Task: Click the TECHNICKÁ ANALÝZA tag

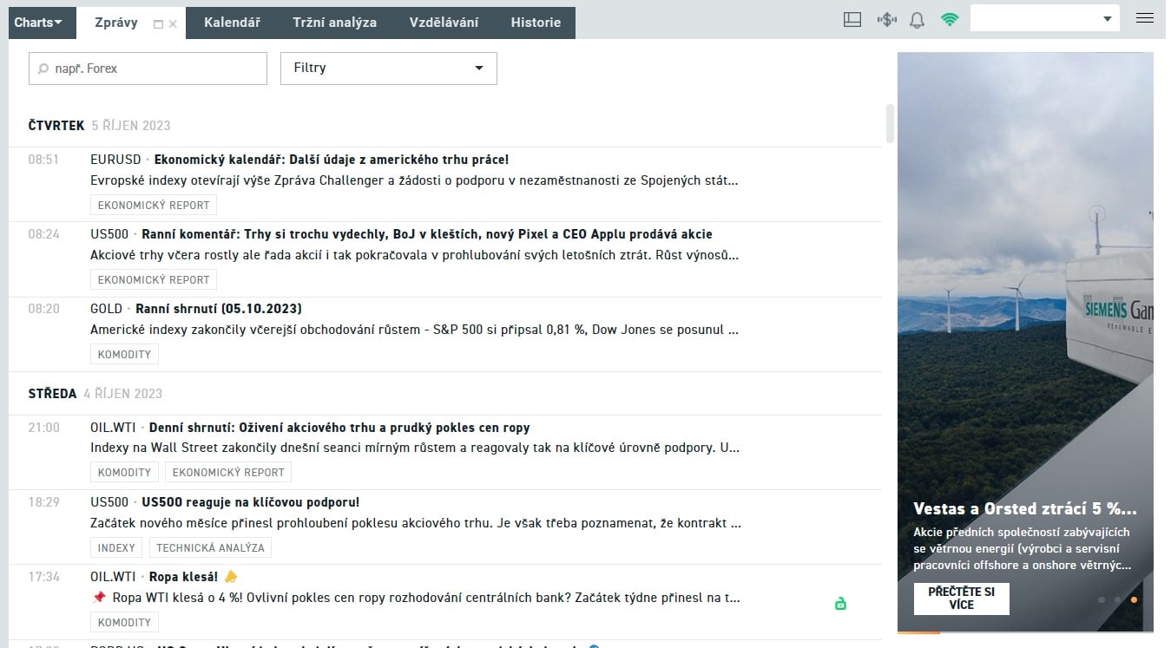Action: tap(210, 547)
